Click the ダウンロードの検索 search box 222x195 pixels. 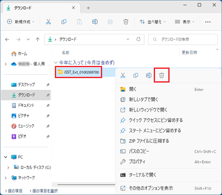coord(183,39)
